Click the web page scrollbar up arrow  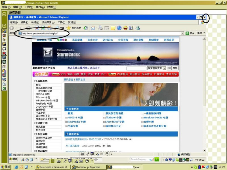pos(204,38)
